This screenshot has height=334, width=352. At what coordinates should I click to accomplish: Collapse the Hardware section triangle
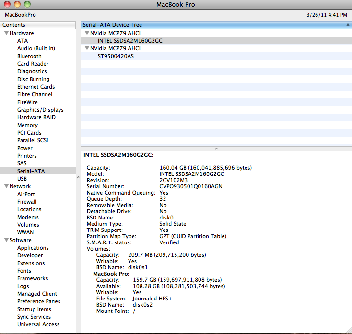click(x=6, y=33)
